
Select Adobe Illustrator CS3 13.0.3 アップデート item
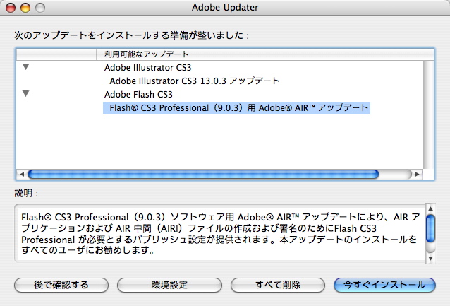tap(194, 81)
